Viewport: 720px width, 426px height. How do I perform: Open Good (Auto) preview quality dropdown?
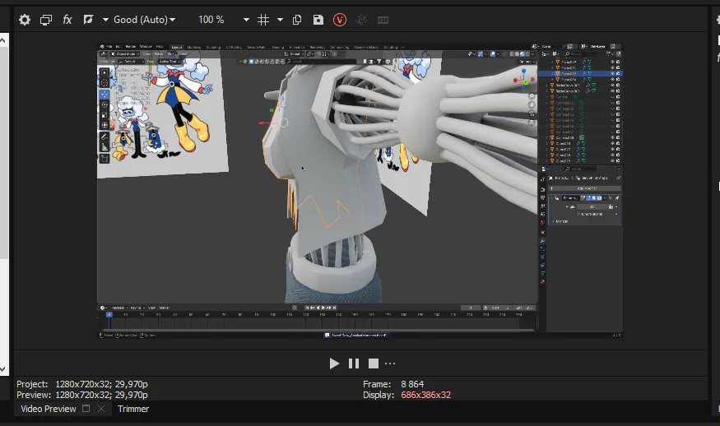click(145, 20)
